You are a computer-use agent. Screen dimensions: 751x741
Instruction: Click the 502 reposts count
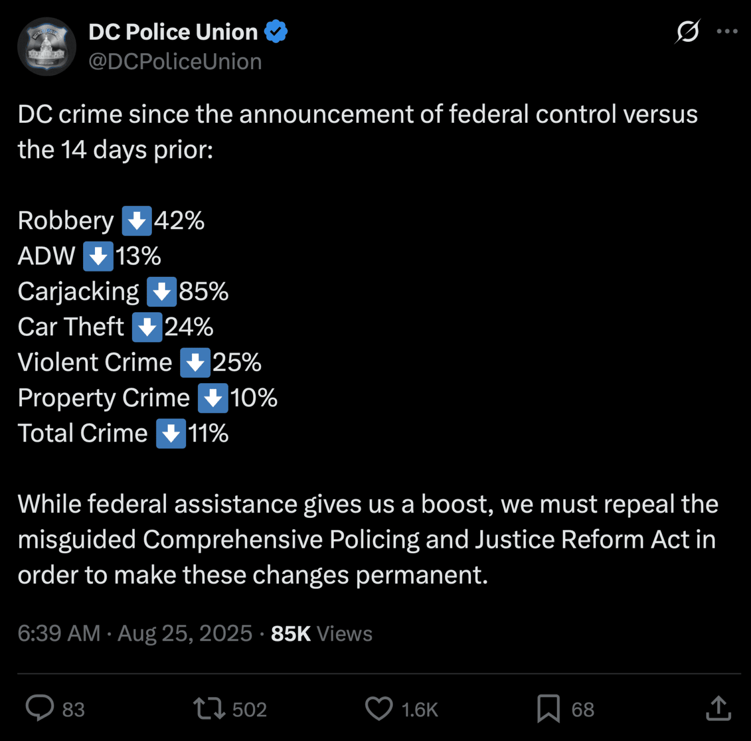pyautogui.click(x=249, y=710)
